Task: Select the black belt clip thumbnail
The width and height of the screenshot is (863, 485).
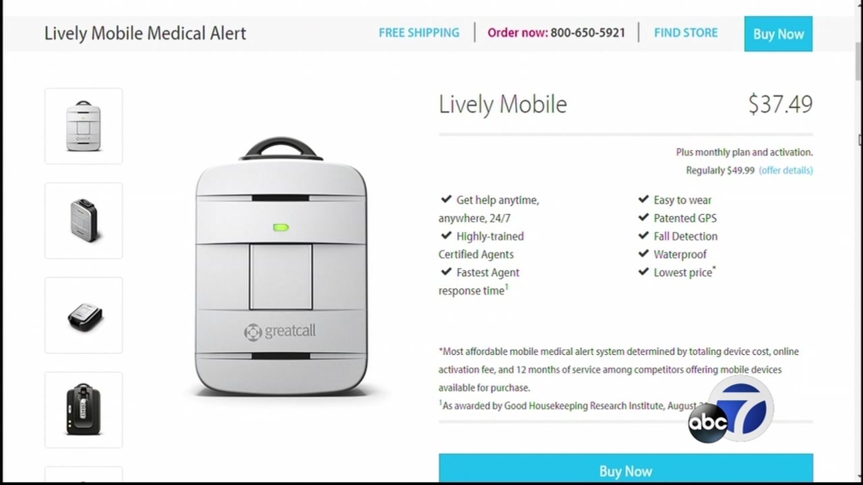Action: (84, 410)
